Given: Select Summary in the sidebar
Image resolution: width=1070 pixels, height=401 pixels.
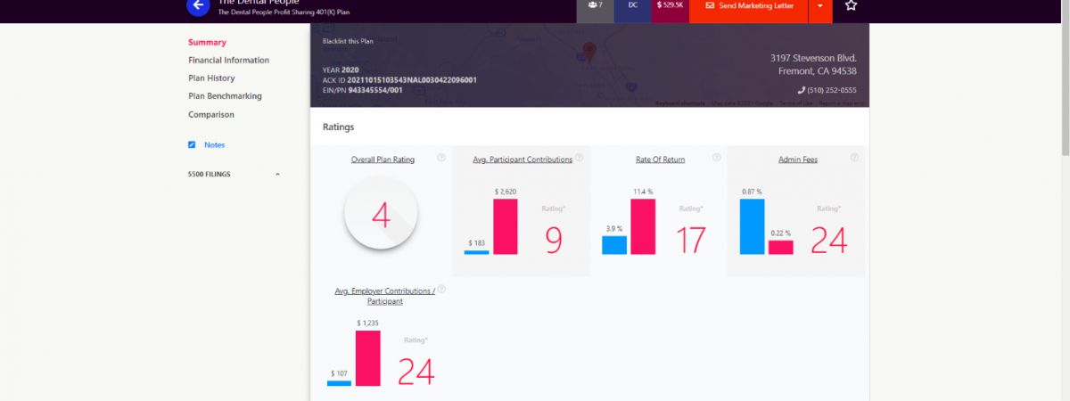Looking at the screenshot, I should pos(207,42).
